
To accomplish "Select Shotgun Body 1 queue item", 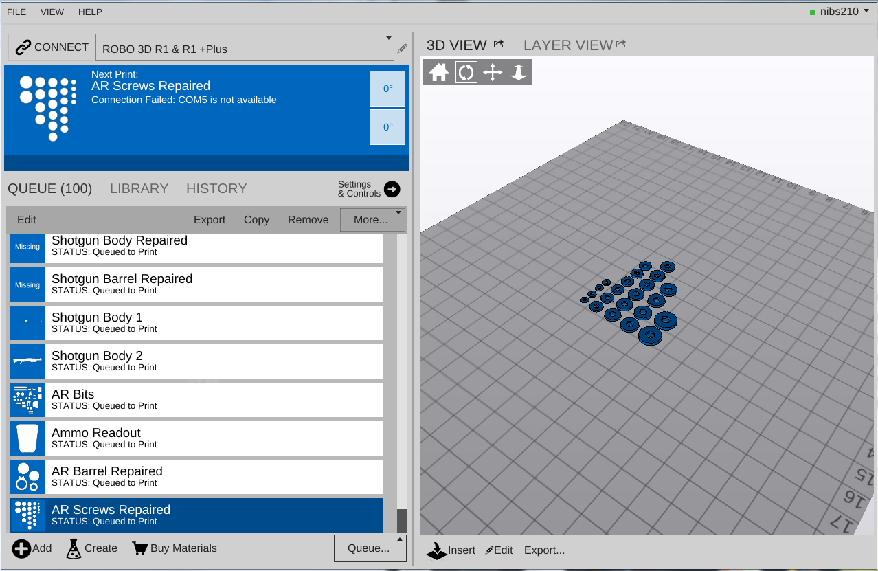I will coord(196,322).
